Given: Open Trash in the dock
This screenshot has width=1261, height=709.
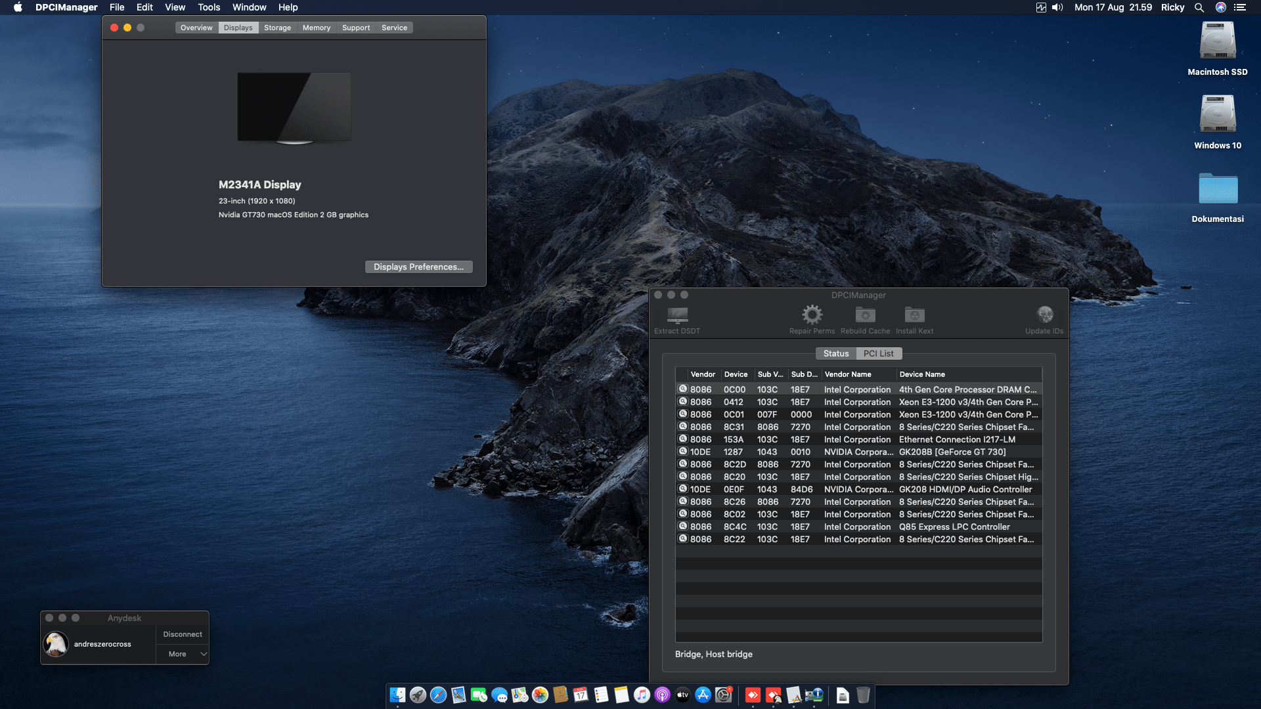Looking at the screenshot, I should point(863,695).
